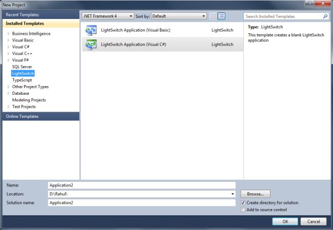
Task: Close the New Project dialog
Action: (x=323, y=3)
